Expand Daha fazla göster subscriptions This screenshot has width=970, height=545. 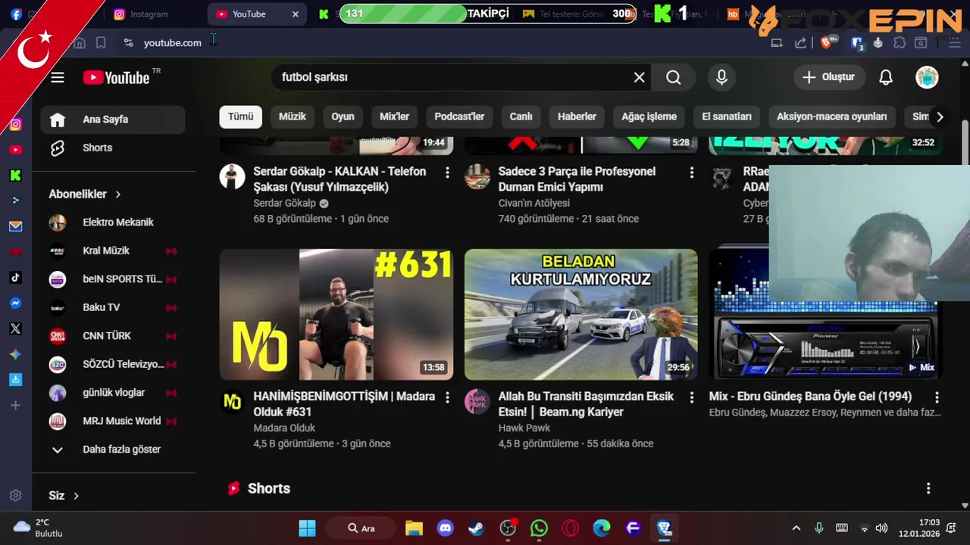tap(114, 449)
